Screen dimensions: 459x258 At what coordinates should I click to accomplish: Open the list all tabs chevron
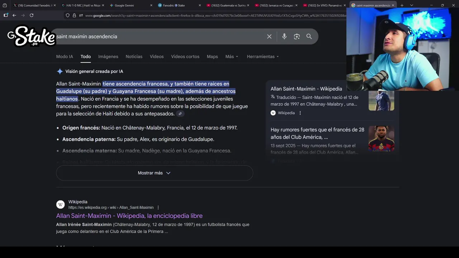point(411,5)
